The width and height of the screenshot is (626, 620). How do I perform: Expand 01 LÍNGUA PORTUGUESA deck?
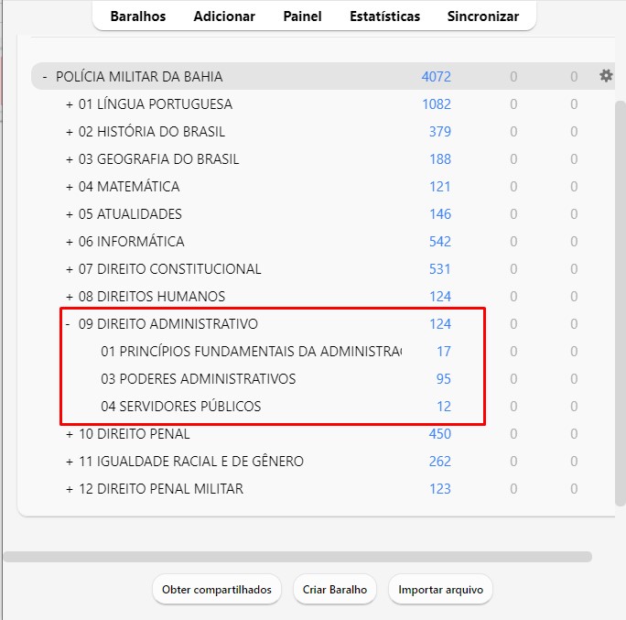coord(70,104)
